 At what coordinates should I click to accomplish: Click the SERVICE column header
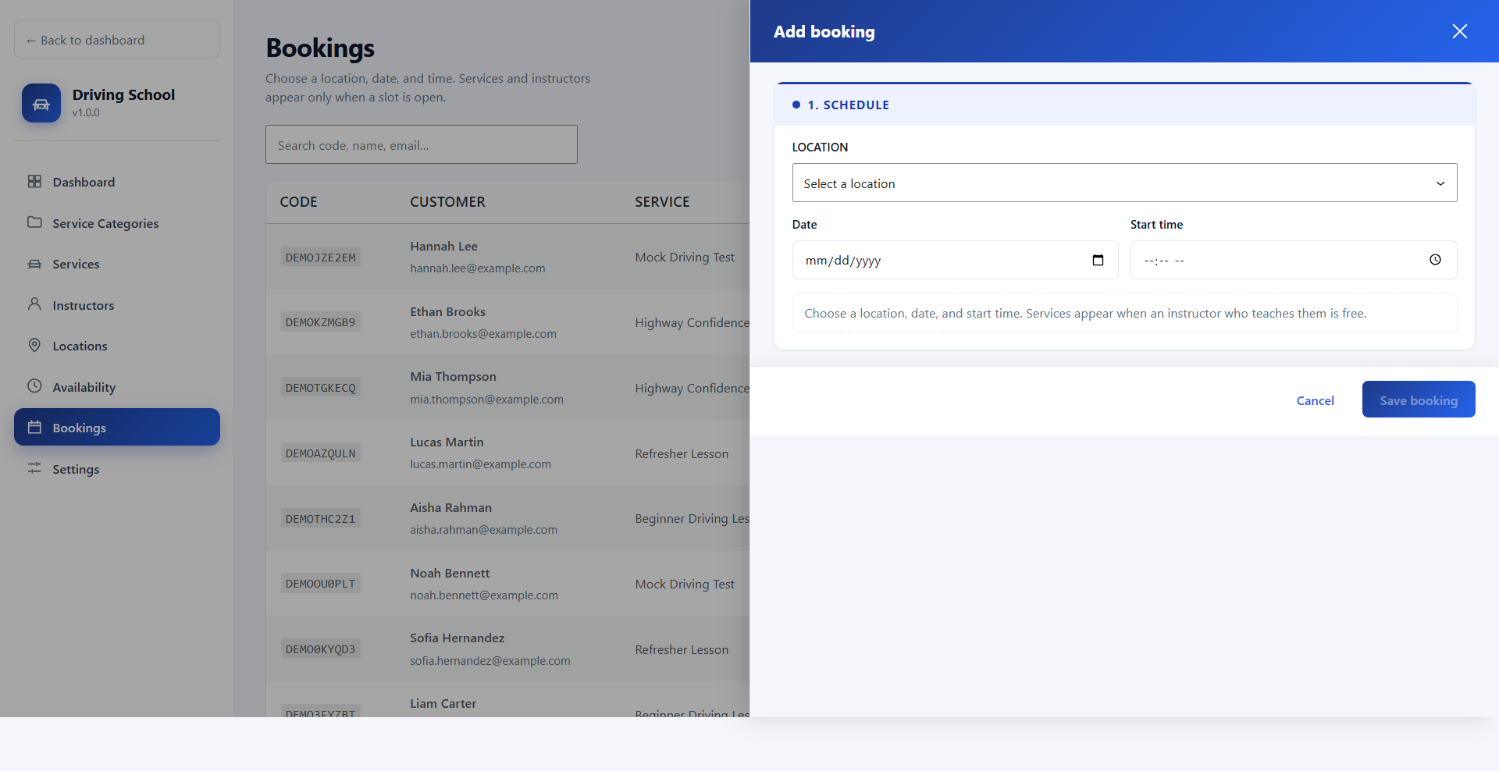pos(663,202)
